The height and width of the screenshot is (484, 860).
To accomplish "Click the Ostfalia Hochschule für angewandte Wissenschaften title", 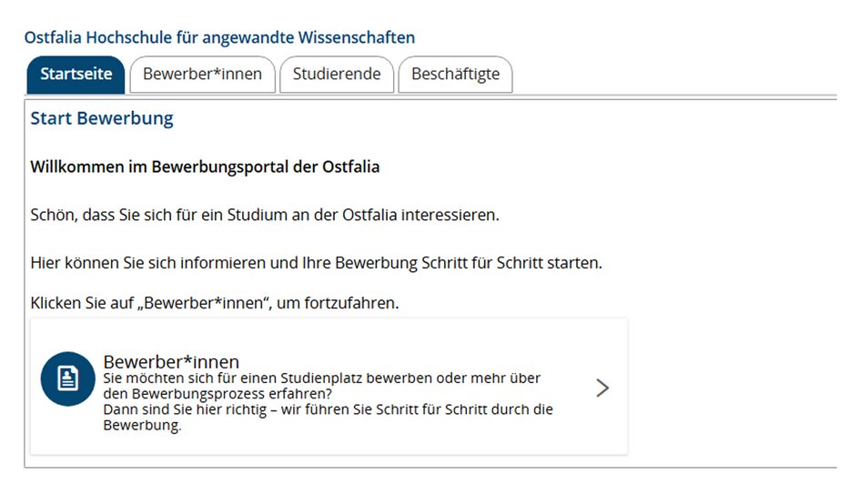I will (219, 37).
